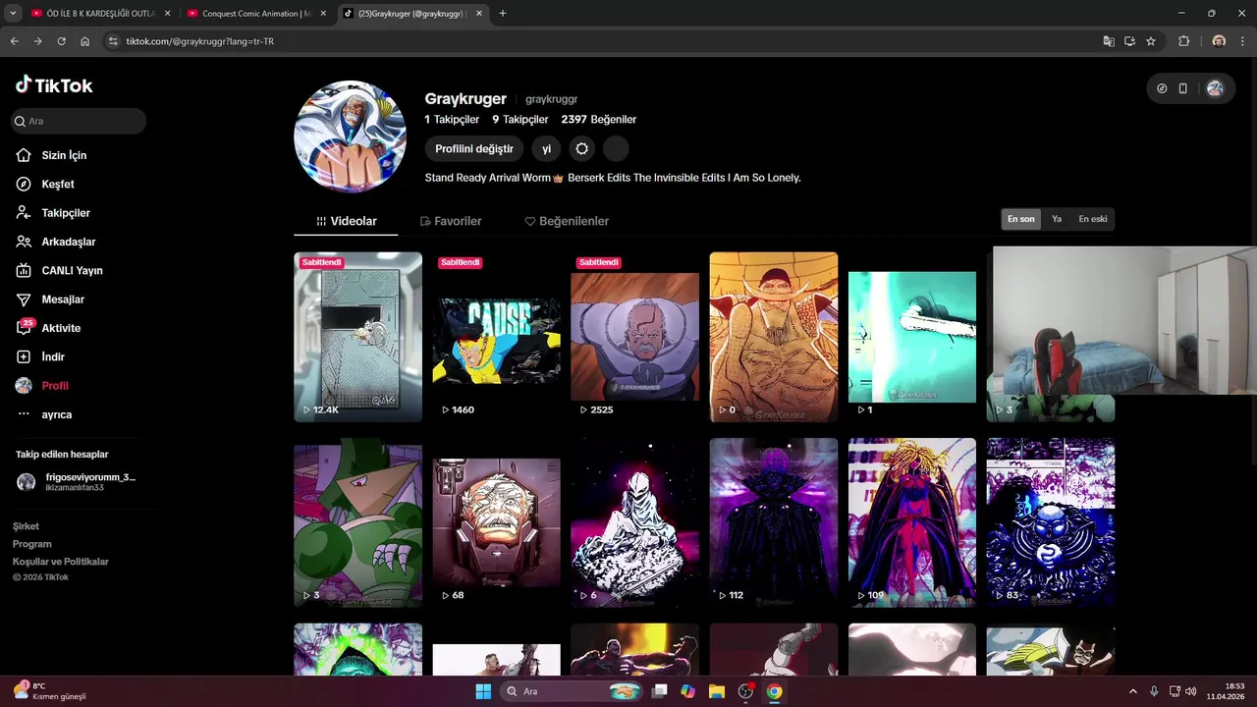Open Takipçiler in the sidebar
This screenshot has width=1257, height=707.
coord(53,213)
